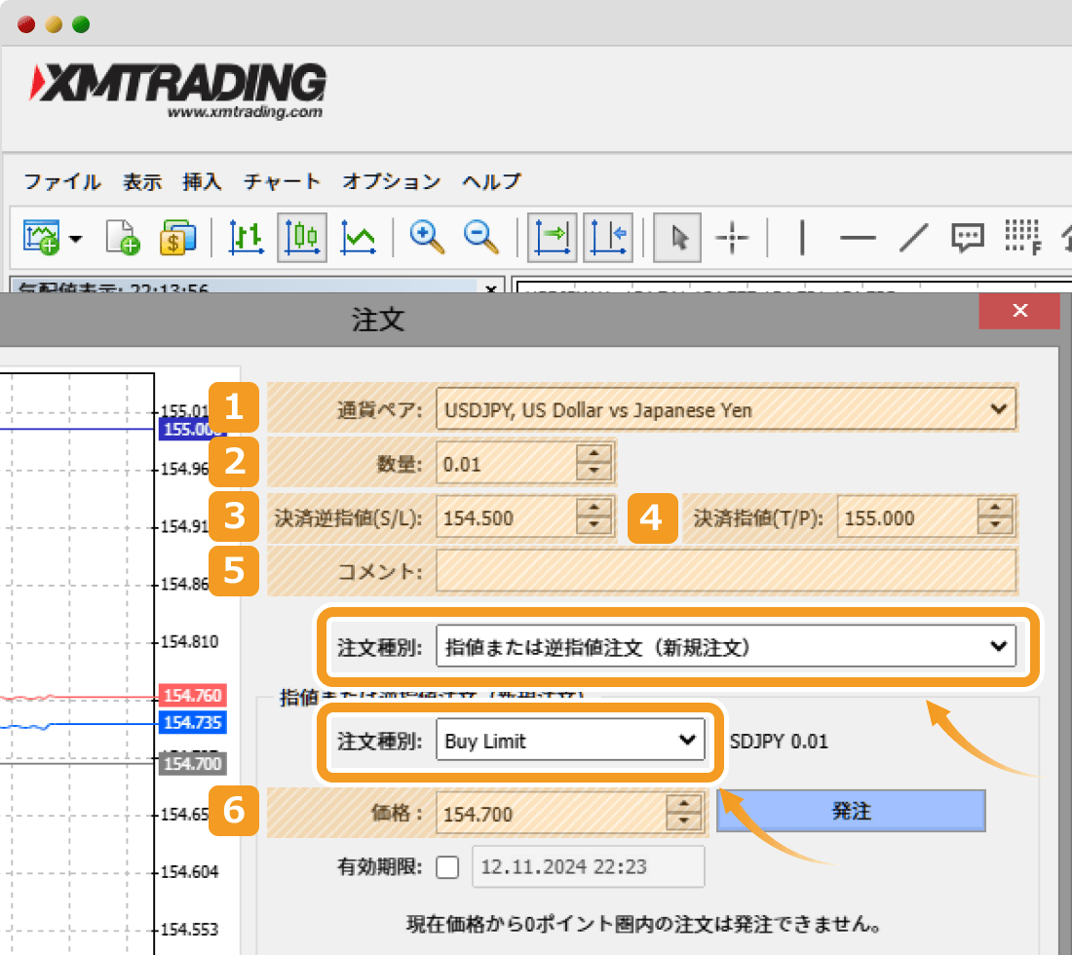Zoom in on the chart

pyautogui.click(x=427, y=237)
